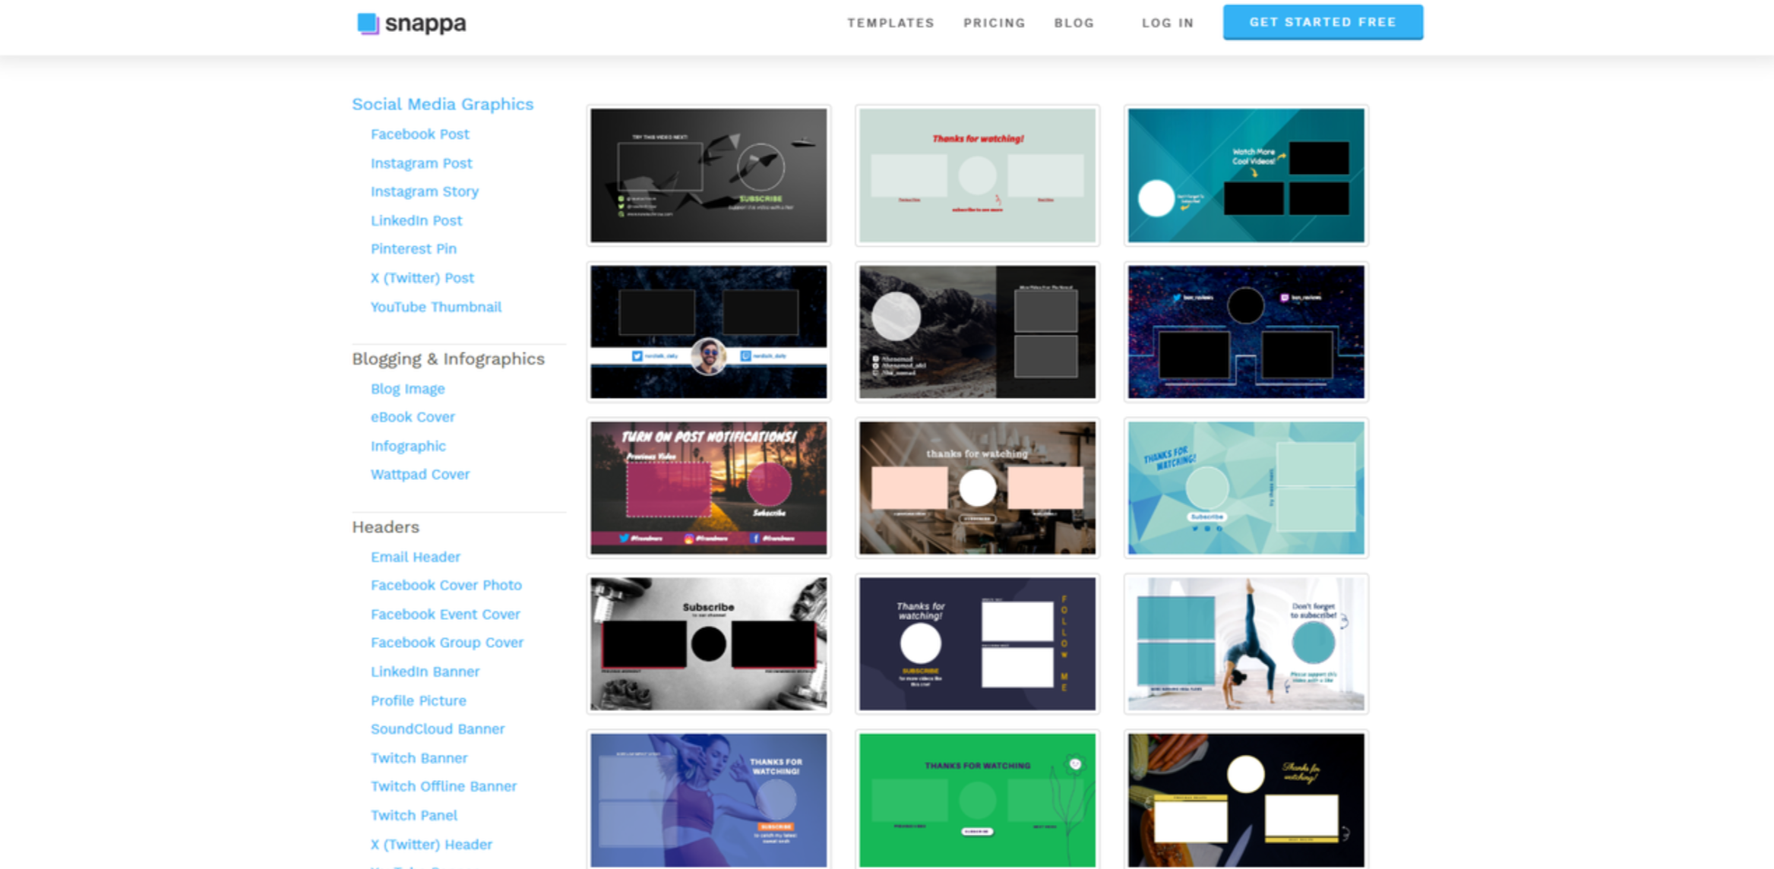Open the Facebook Post templates

click(x=419, y=134)
